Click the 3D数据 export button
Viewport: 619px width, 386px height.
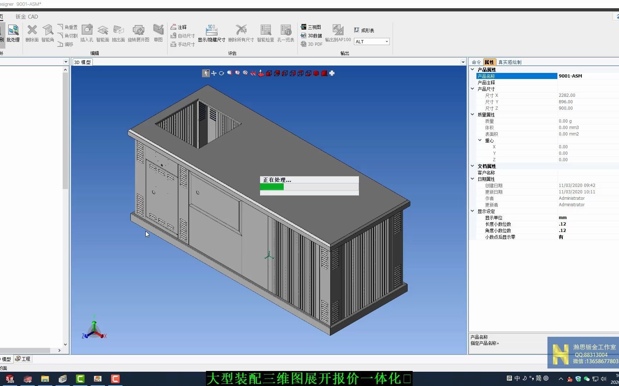pos(312,36)
